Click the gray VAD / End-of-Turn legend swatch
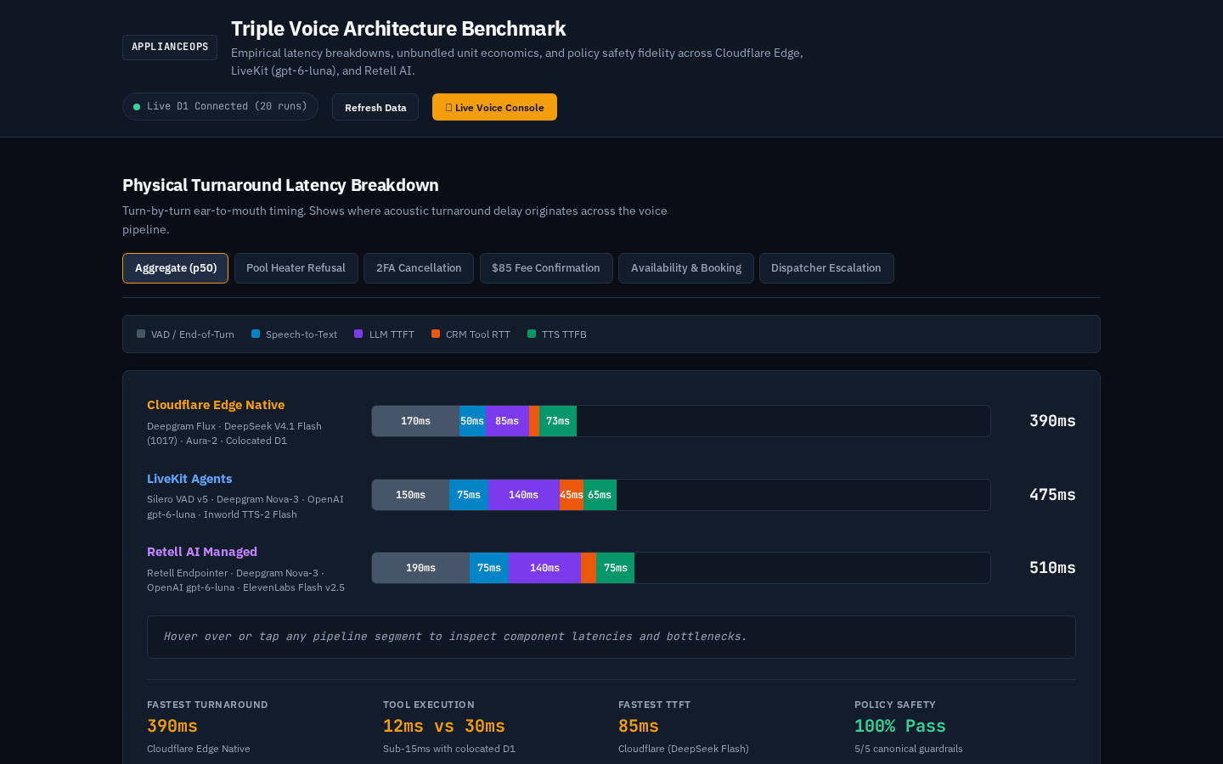 [141, 334]
